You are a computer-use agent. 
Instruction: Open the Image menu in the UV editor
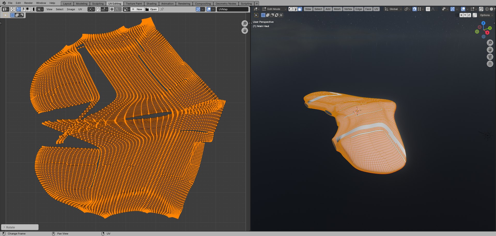[71, 9]
